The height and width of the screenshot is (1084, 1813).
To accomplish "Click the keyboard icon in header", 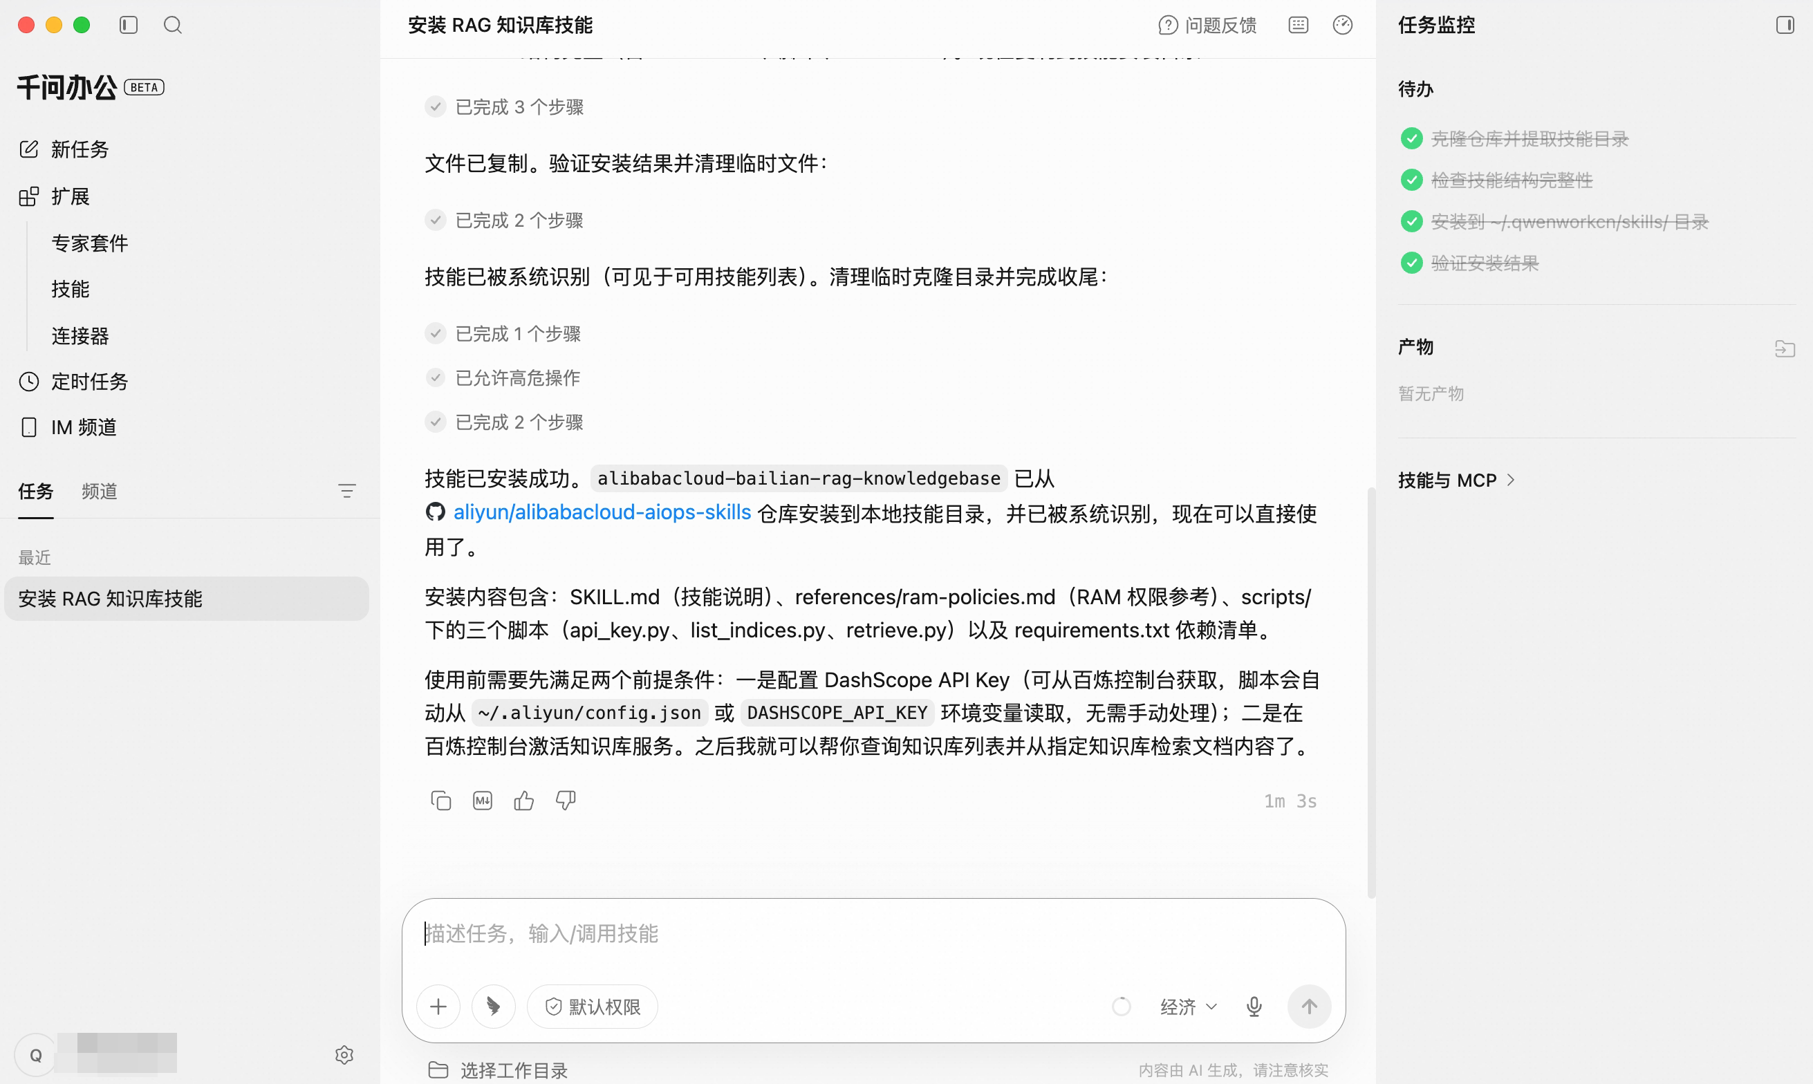I will 1298,25.
